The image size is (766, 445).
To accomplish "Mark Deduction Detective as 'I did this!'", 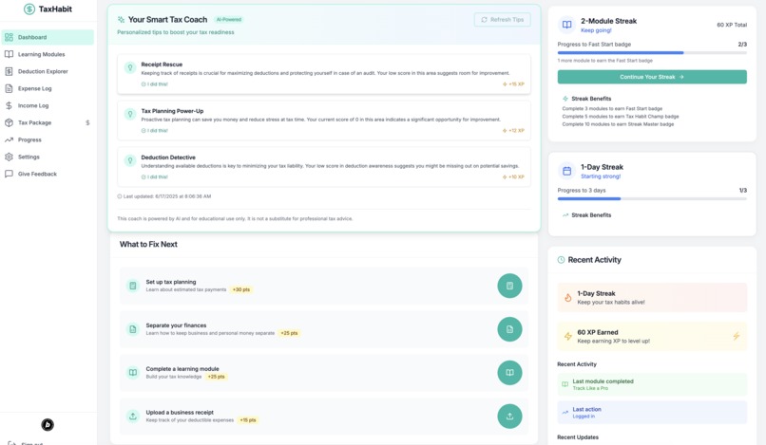I will (x=154, y=176).
